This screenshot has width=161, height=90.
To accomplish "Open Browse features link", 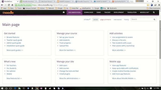I will point(13,37).
